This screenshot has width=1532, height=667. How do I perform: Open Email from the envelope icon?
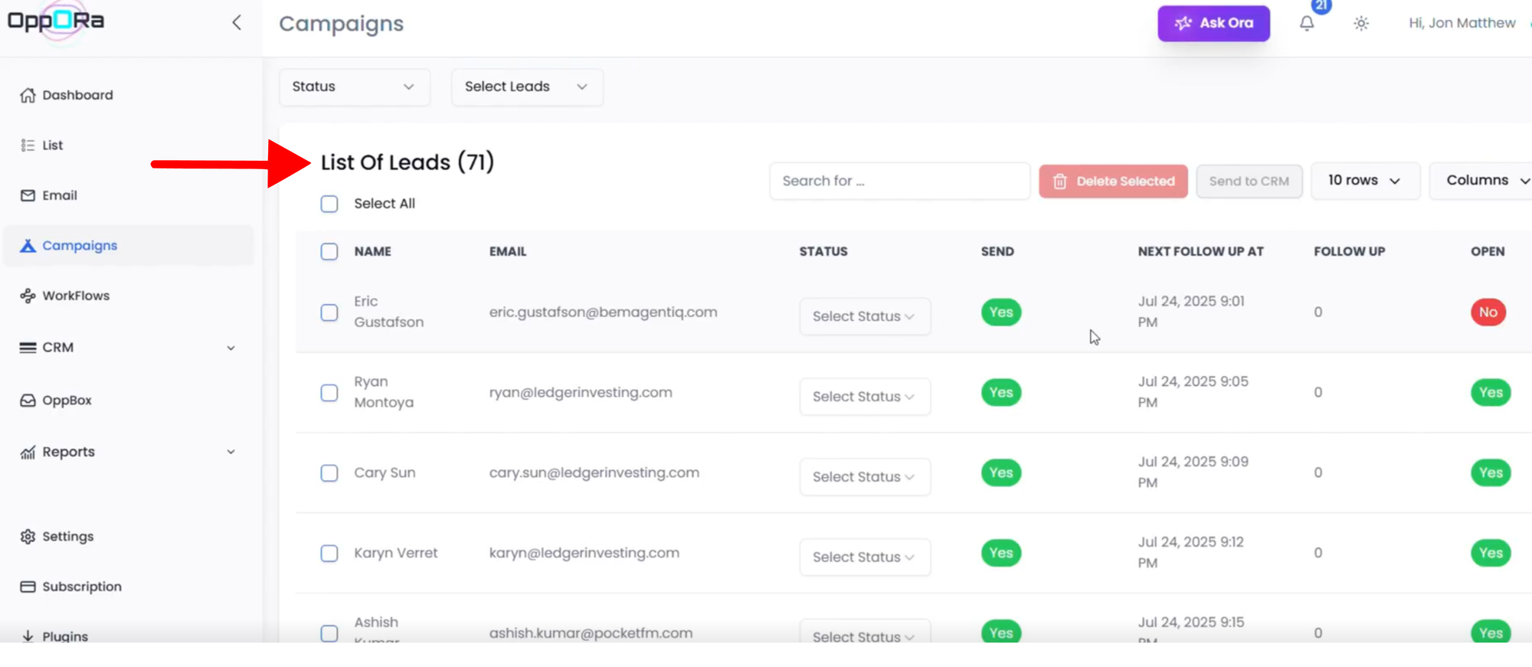coord(28,196)
